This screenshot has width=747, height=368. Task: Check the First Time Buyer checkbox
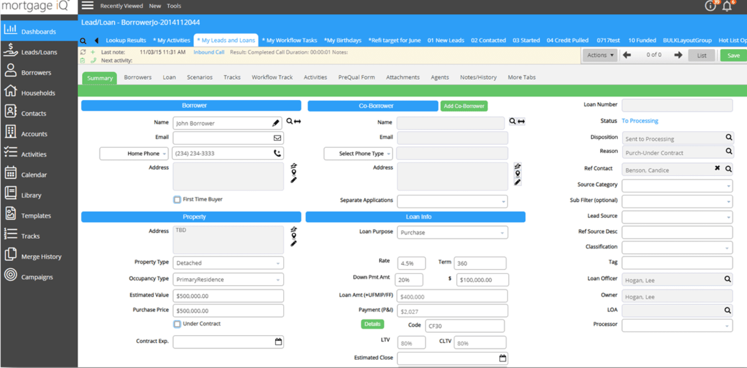(177, 199)
